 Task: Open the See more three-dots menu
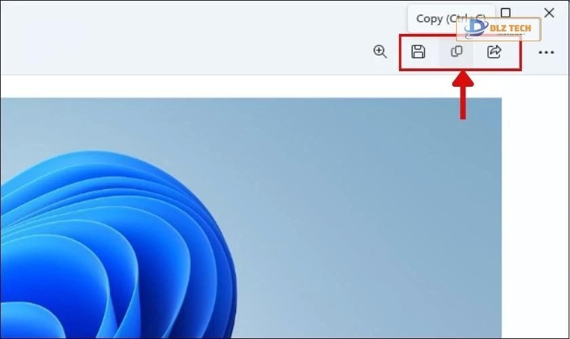coord(546,52)
